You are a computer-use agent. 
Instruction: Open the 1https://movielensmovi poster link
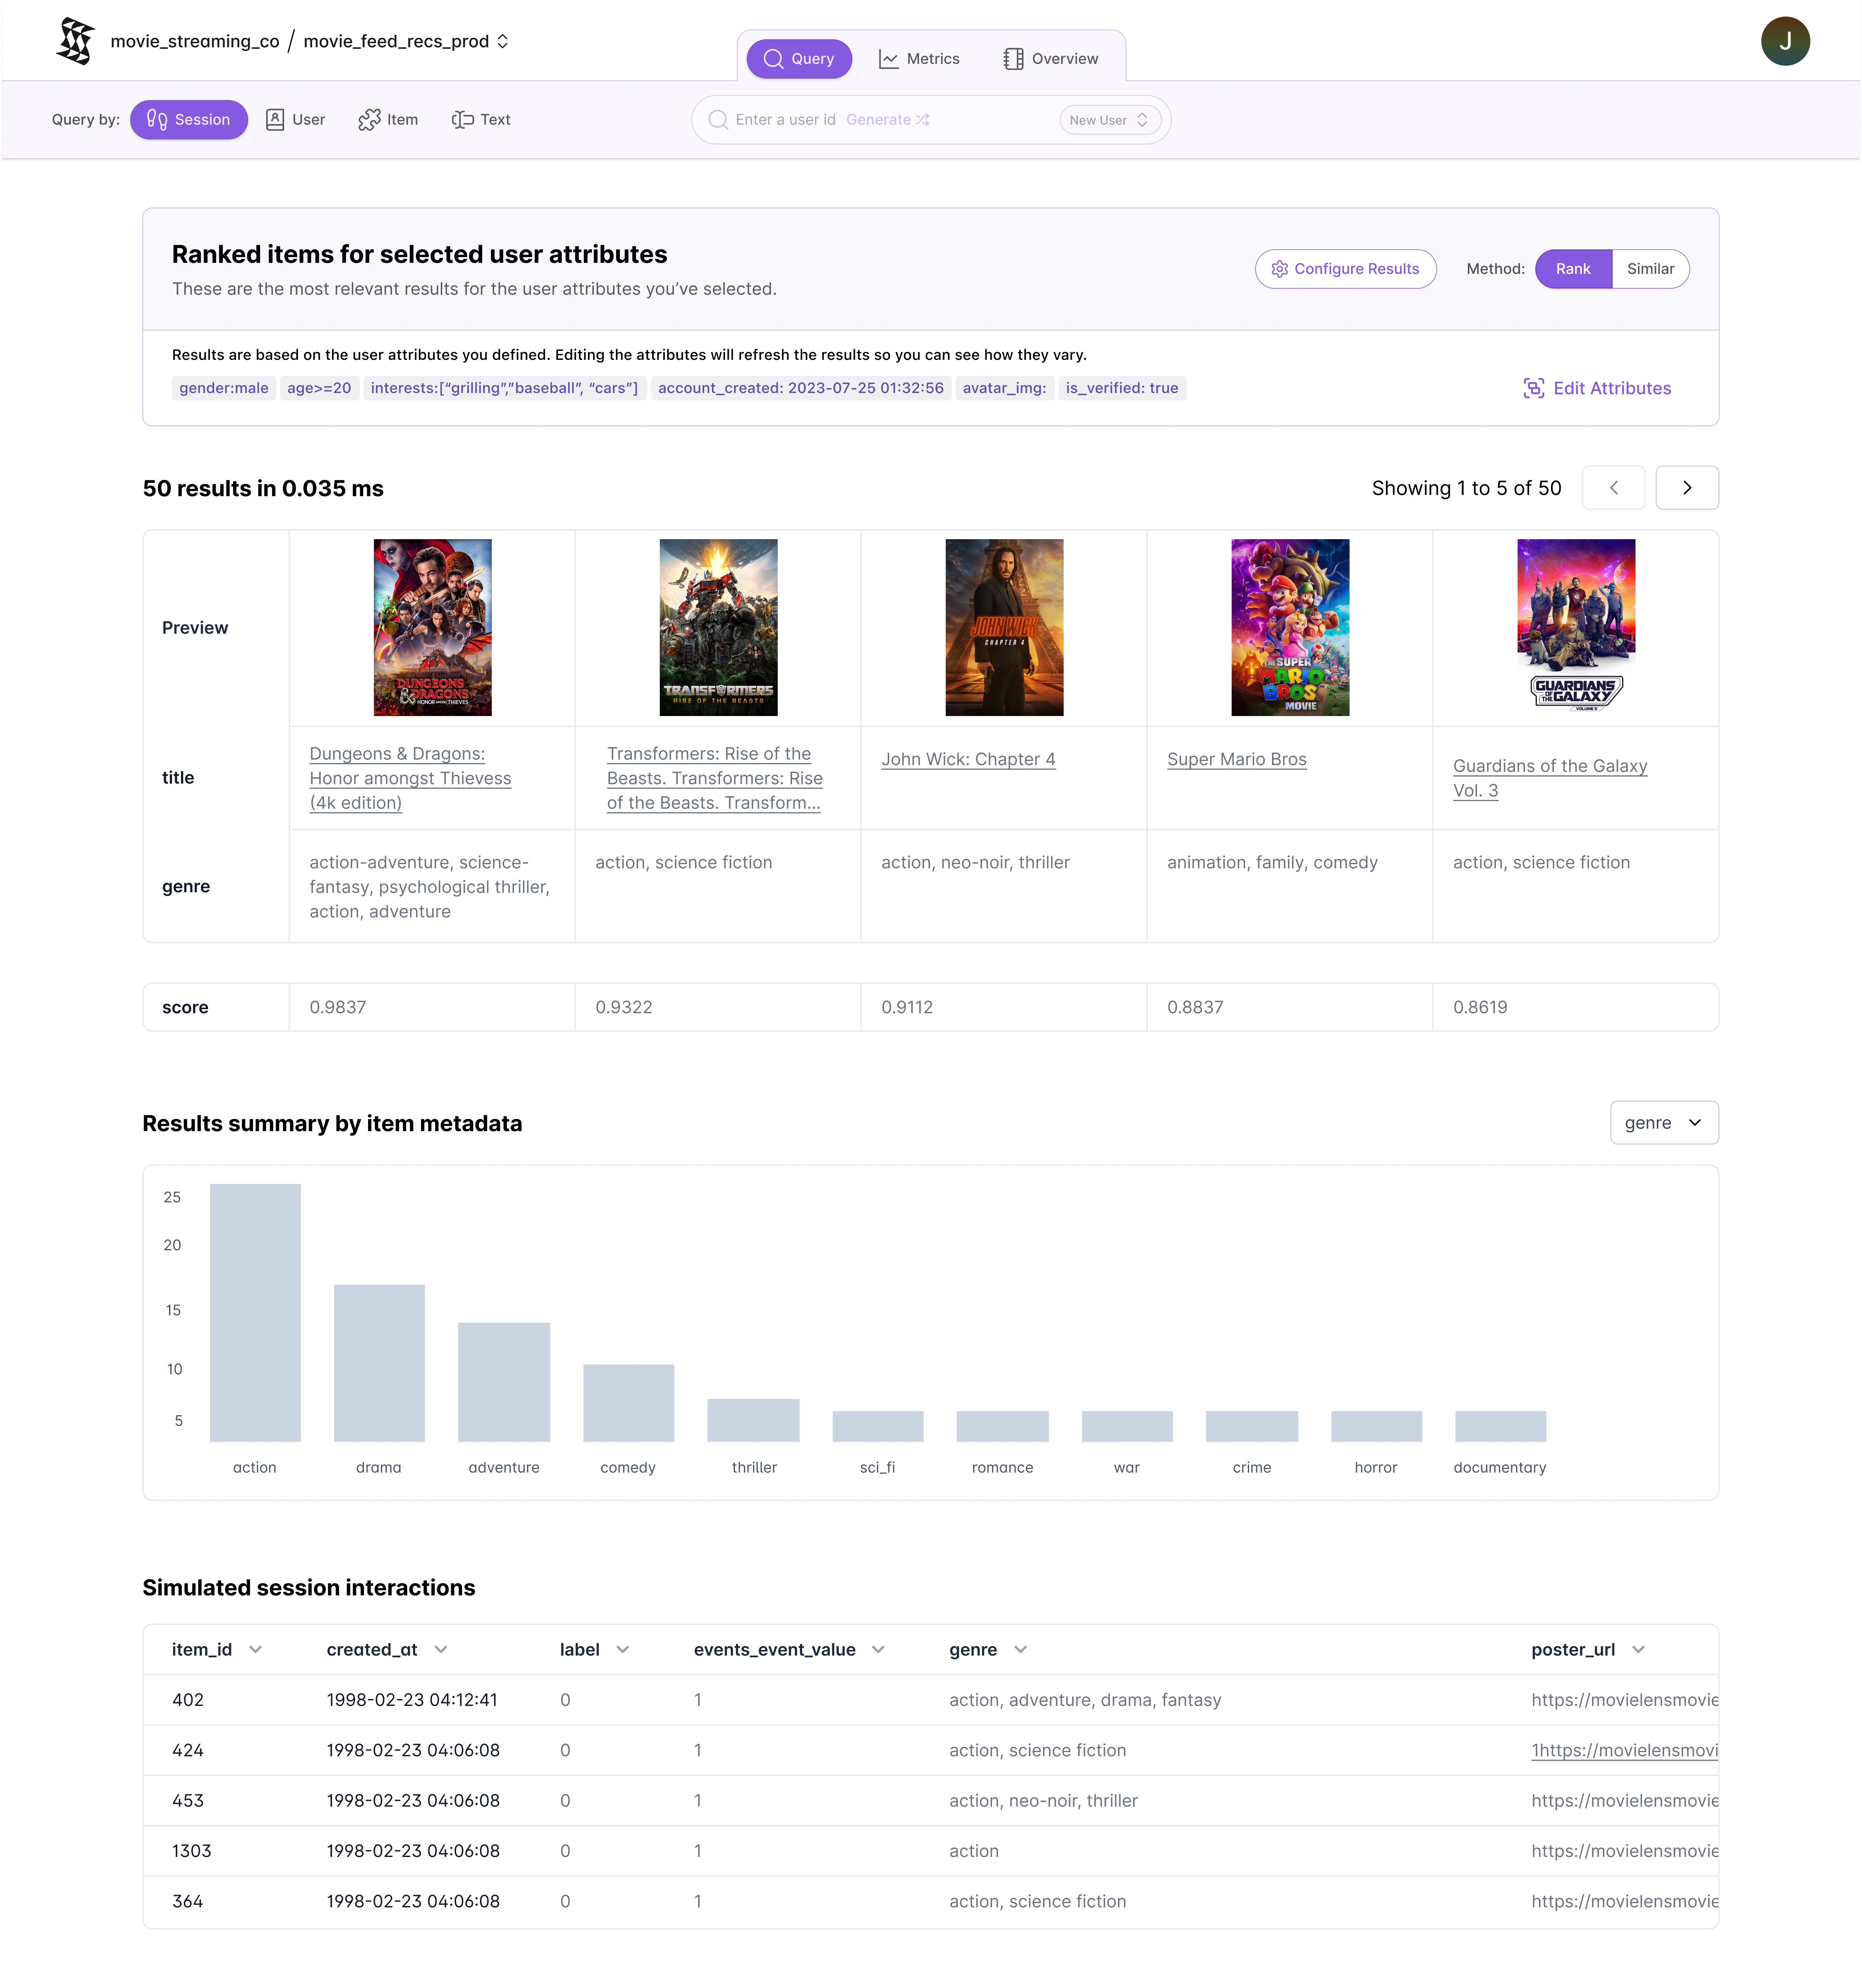(x=1624, y=1750)
